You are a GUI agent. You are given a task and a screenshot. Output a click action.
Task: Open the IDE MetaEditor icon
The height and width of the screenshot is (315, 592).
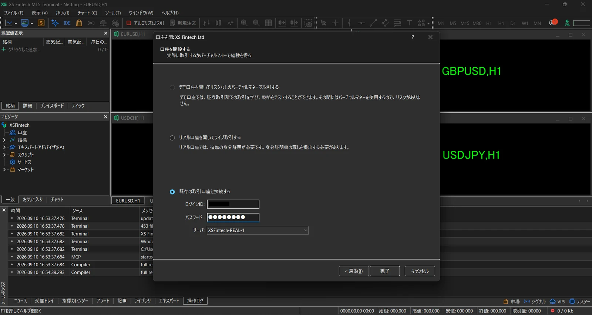pos(67,23)
